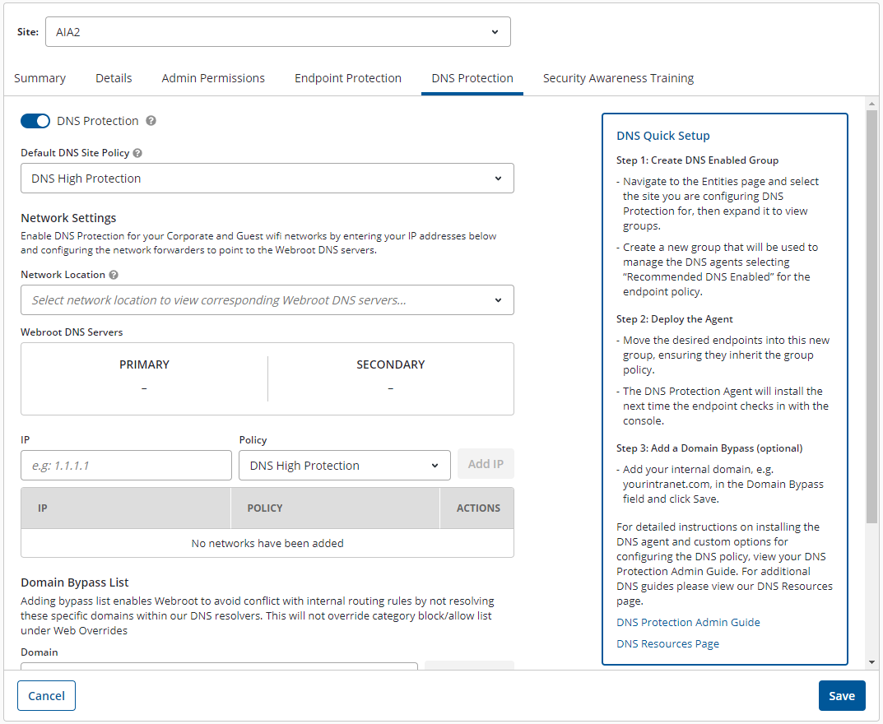Open the Network Location dropdown

(267, 300)
